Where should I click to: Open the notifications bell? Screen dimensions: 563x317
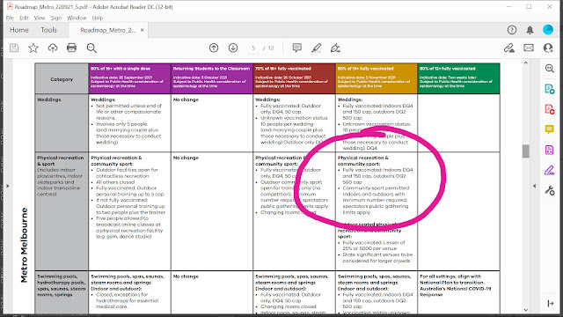click(530, 30)
